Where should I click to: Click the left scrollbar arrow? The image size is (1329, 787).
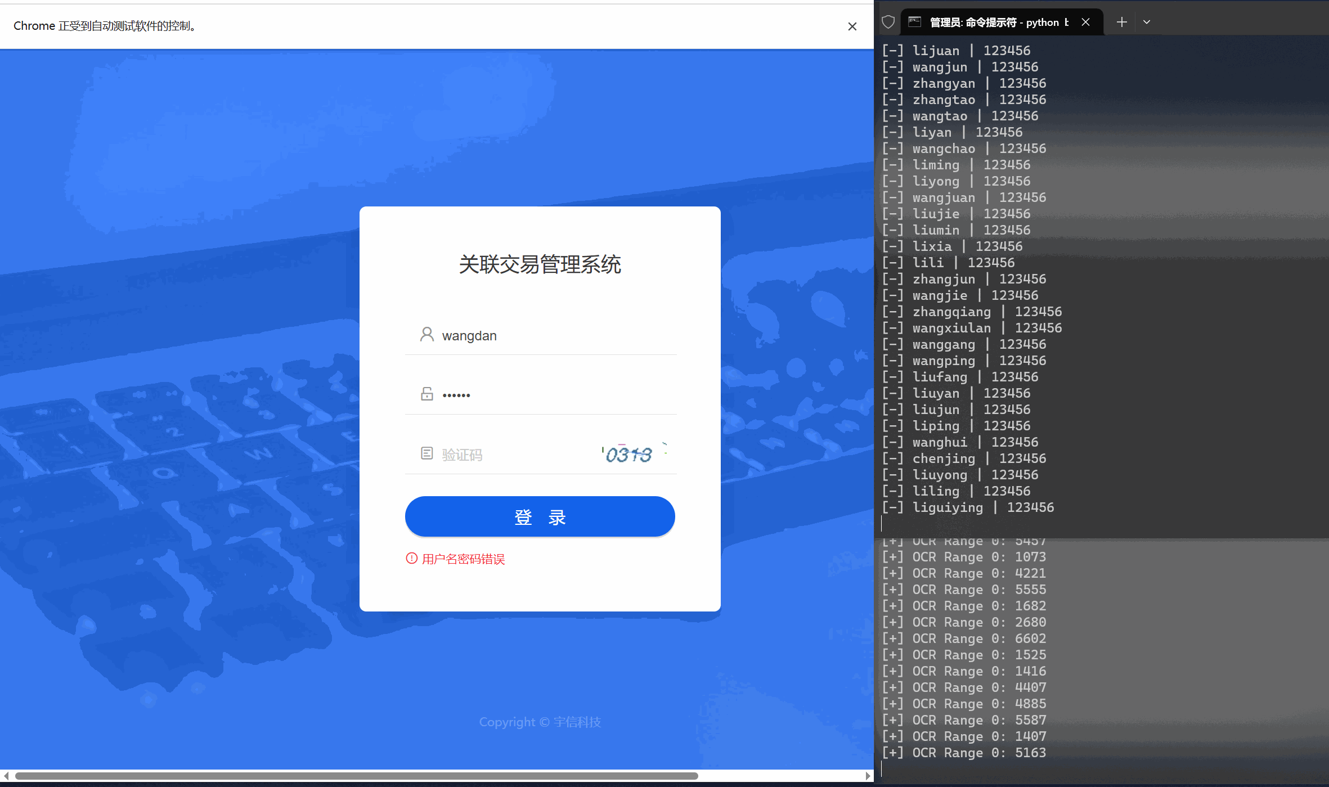point(6,776)
